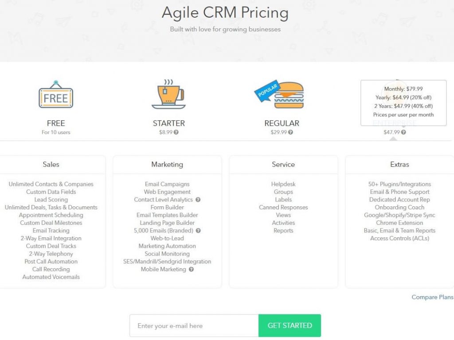Select the Starter coffee cup icon
The height and width of the screenshot is (340, 454).
168,95
